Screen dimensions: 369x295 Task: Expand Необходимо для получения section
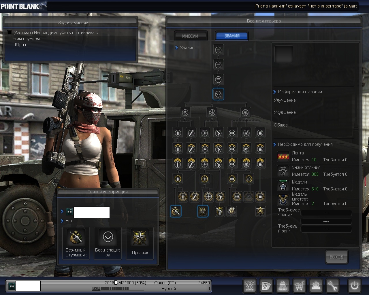274,145
